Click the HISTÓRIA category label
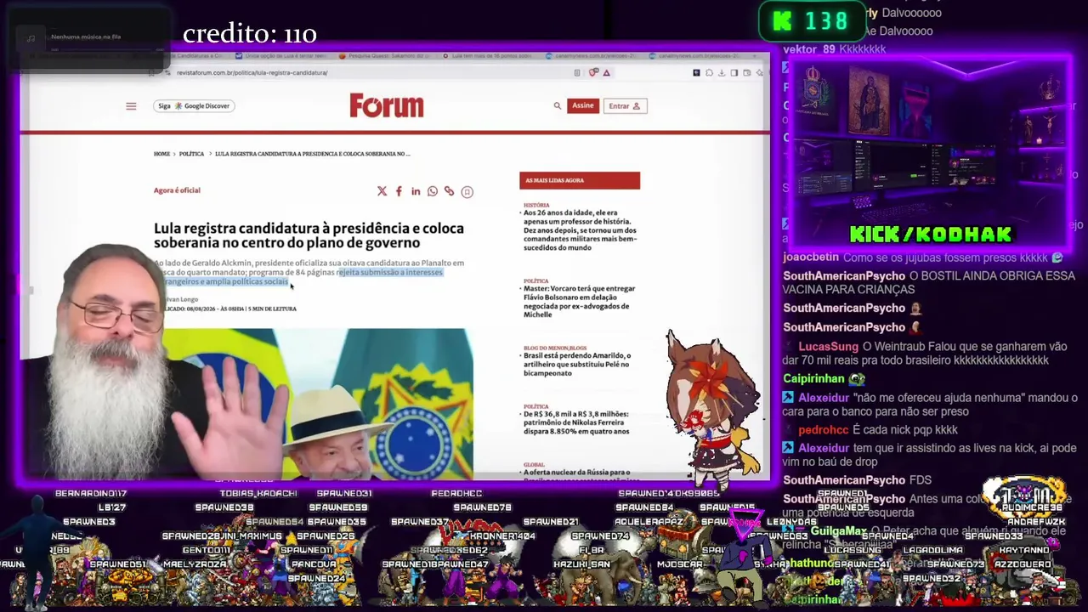1088x612 pixels. click(x=536, y=205)
